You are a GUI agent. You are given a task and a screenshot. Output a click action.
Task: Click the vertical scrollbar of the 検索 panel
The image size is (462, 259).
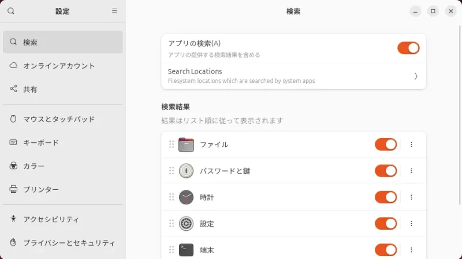pyautogui.click(x=460, y=115)
